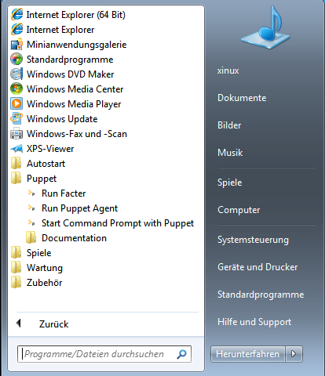Click the XPS-Viewer paper plane icon
Viewport: 325px width, 376px height.
16,149
